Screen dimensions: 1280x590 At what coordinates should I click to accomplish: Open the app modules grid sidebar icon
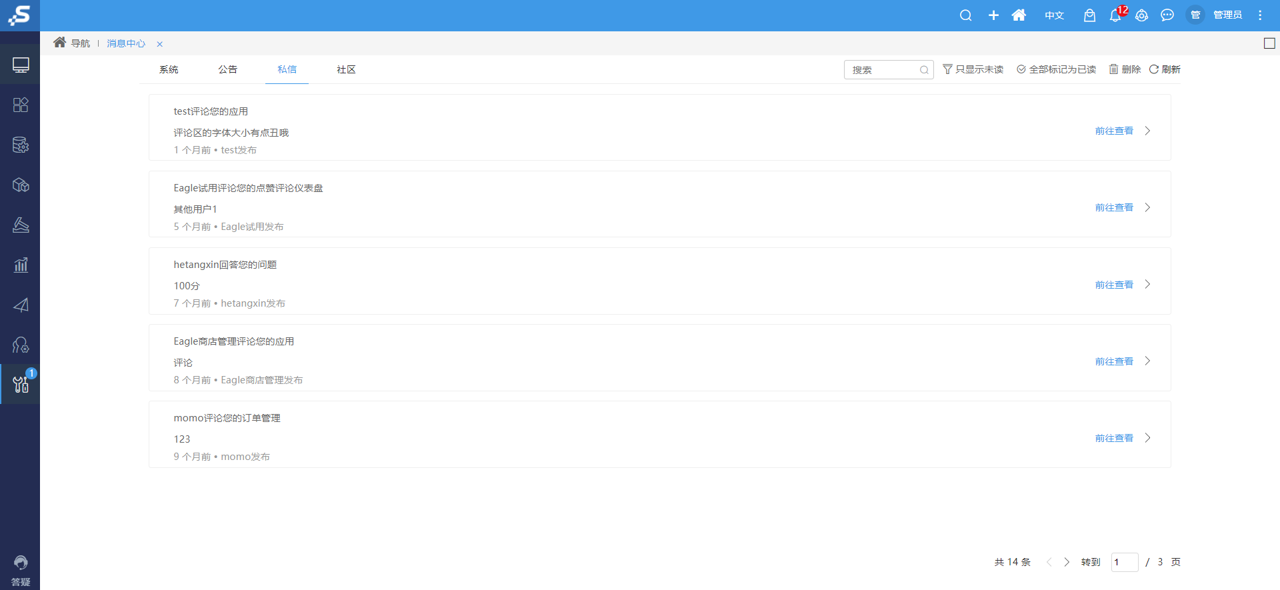[21, 105]
